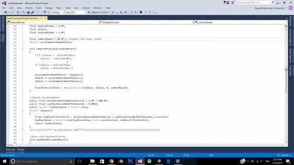Collapse the moveWithArrowAndMouse method outline
The width and height of the screenshot is (294, 165).
pos(23,139)
